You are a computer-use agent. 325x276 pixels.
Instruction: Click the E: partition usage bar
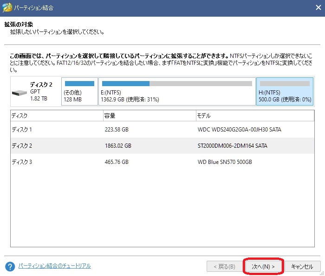[x=177, y=83]
